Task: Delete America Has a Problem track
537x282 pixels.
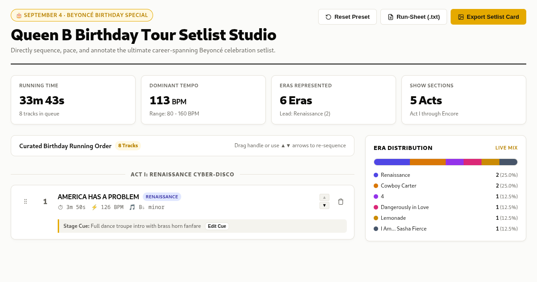Action: click(341, 201)
